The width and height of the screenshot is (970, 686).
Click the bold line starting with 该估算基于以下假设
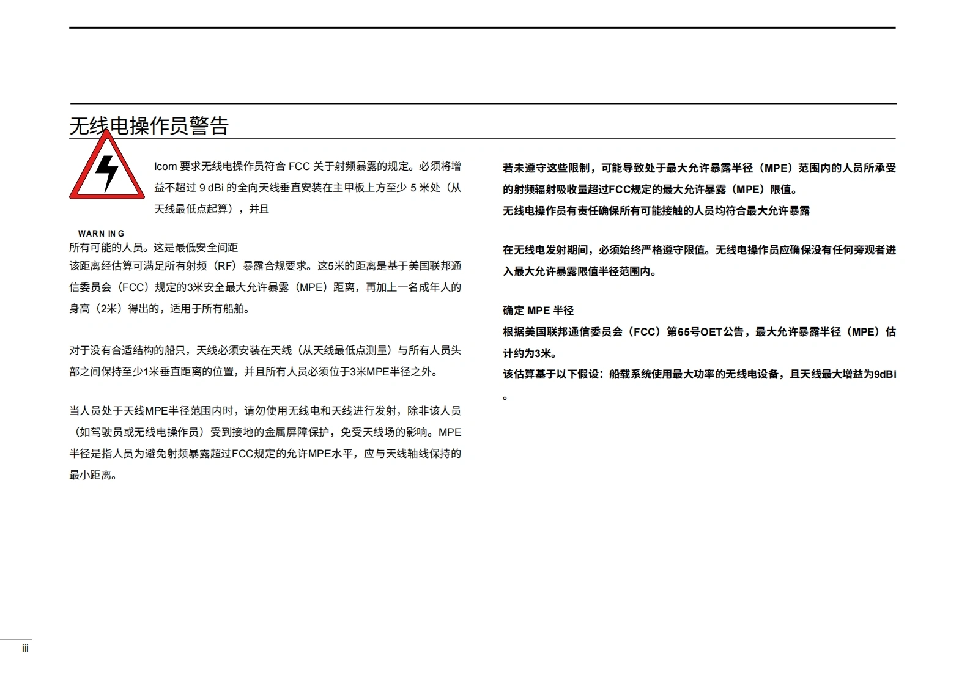point(699,374)
